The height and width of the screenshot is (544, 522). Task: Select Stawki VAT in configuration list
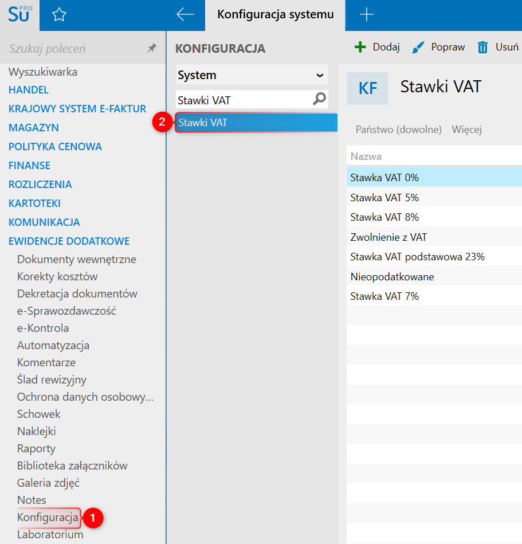(x=255, y=123)
